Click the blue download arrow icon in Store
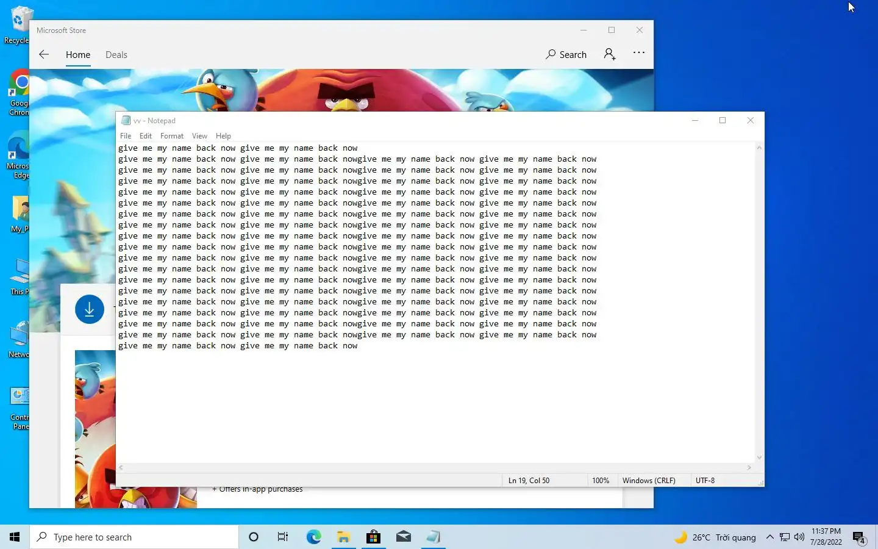Viewport: 878px width, 549px height. click(90, 309)
